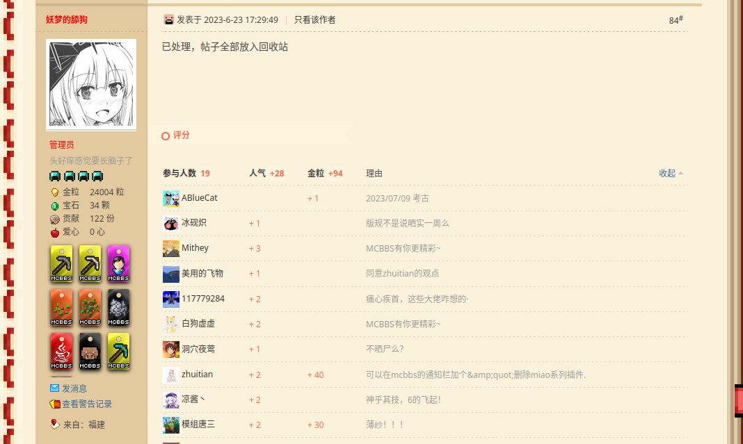The width and height of the screenshot is (743, 444).
Task: Click the villager face medal
Action: [x=90, y=351]
